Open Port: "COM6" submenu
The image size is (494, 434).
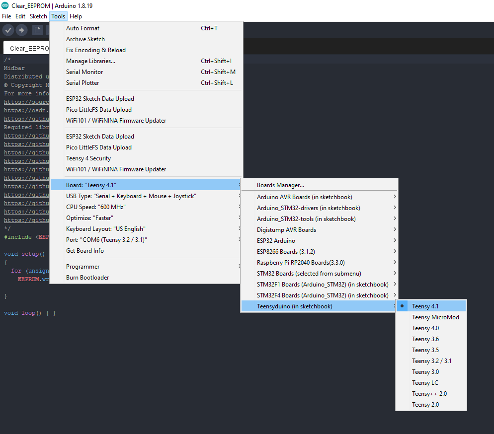pos(147,240)
